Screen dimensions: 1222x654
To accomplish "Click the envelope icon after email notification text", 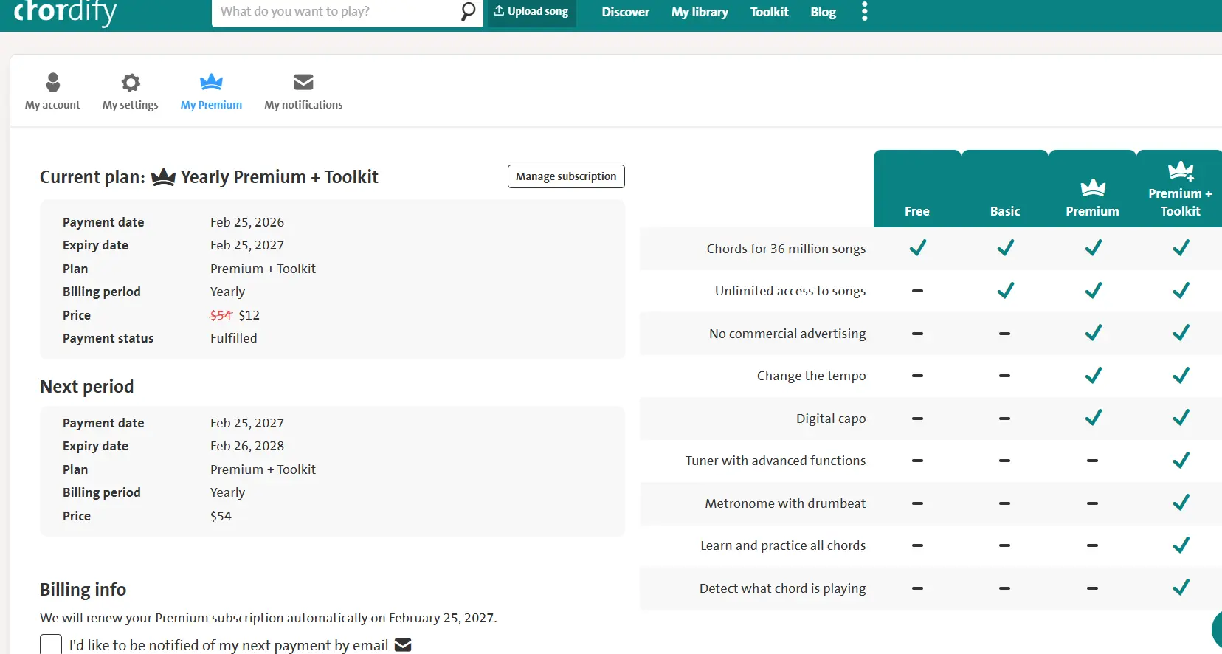I will click(403, 645).
